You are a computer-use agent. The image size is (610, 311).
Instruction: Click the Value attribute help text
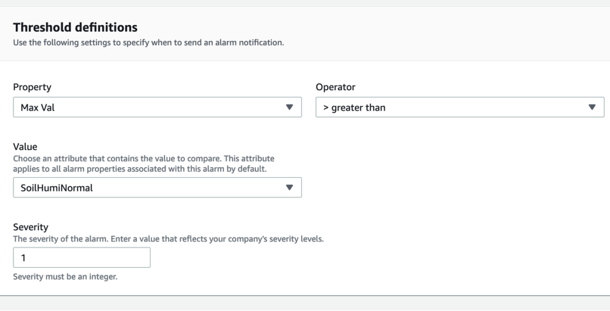(144, 164)
